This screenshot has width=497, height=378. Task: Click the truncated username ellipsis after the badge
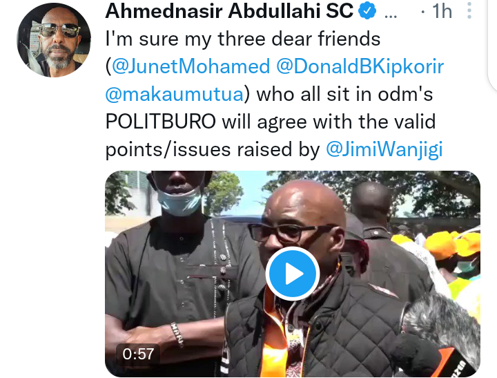click(x=391, y=15)
